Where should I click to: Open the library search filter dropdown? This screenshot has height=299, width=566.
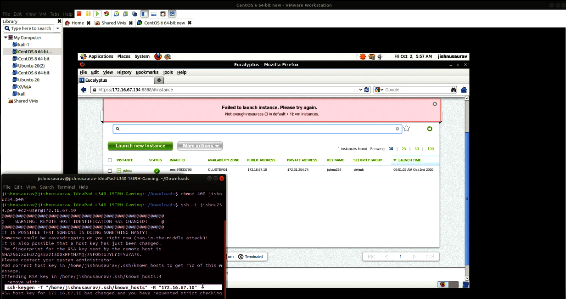tap(57, 28)
